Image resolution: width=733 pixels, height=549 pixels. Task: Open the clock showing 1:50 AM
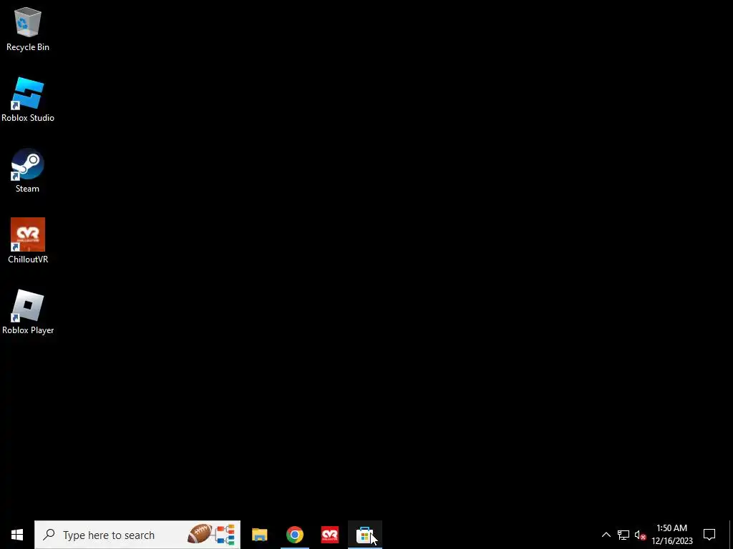(x=671, y=535)
